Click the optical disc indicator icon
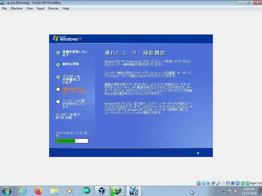This screenshot has width=262, height=196. [x=203, y=183]
